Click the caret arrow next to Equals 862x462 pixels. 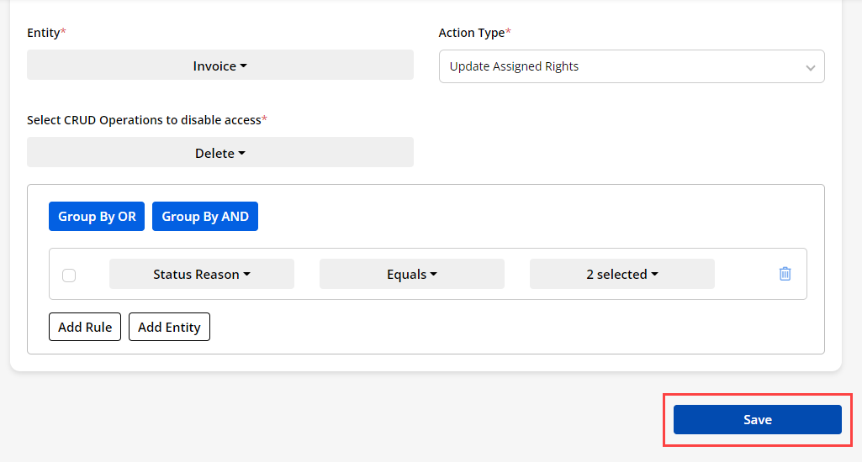434,275
